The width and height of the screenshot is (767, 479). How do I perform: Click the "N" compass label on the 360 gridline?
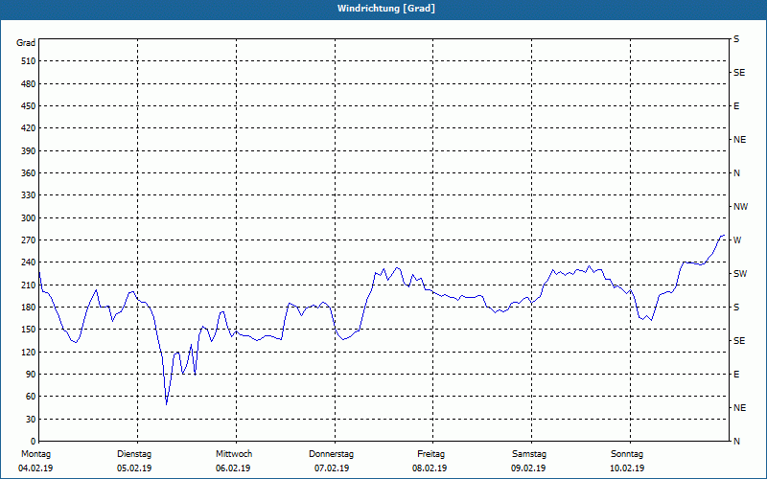coord(737,173)
